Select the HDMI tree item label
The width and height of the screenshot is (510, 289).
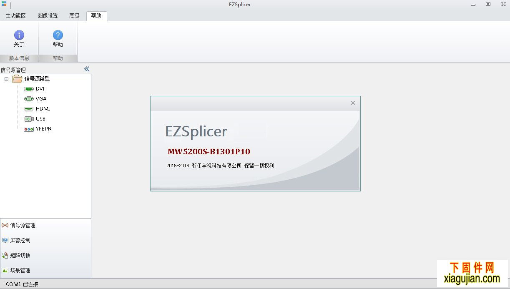[43, 109]
